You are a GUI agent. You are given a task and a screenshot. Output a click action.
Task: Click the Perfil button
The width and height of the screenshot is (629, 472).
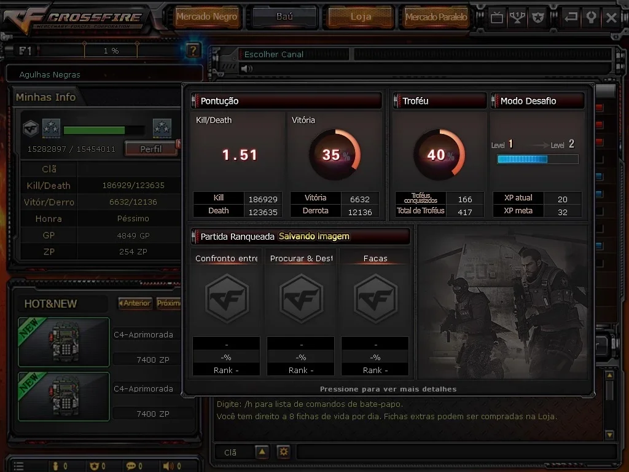point(151,149)
